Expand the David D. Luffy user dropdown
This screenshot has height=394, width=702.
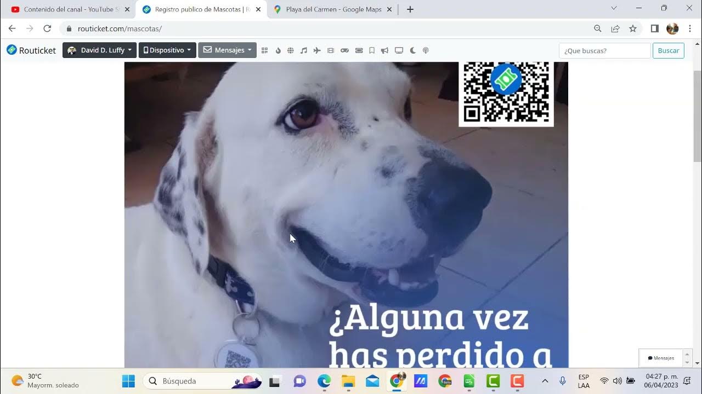(99, 50)
